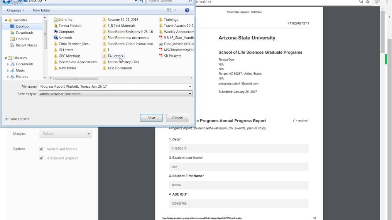Expand the Pictures library node
This screenshot has height=220, width=392.
click(x=8, y=77)
